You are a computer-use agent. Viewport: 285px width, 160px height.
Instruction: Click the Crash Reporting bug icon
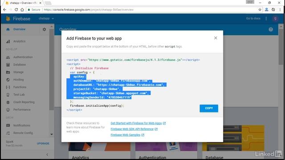coord(8,102)
